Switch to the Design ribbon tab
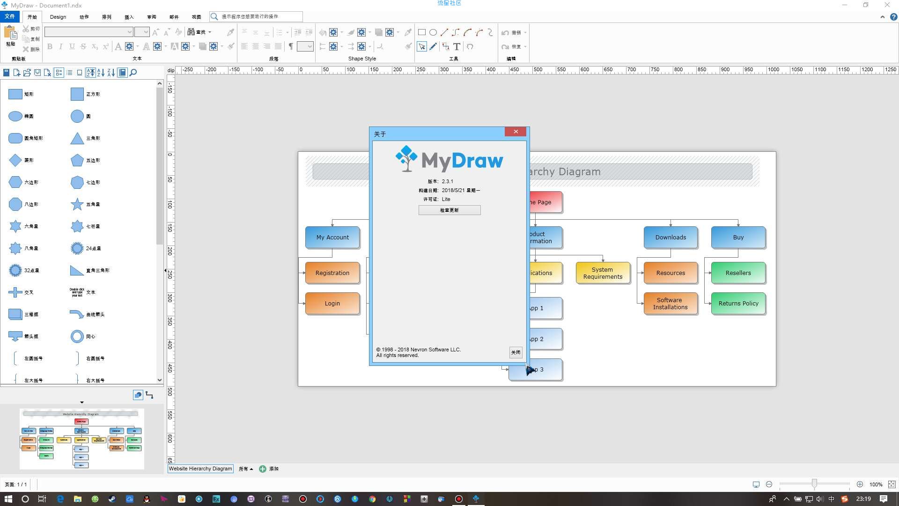 (x=58, y=17)
